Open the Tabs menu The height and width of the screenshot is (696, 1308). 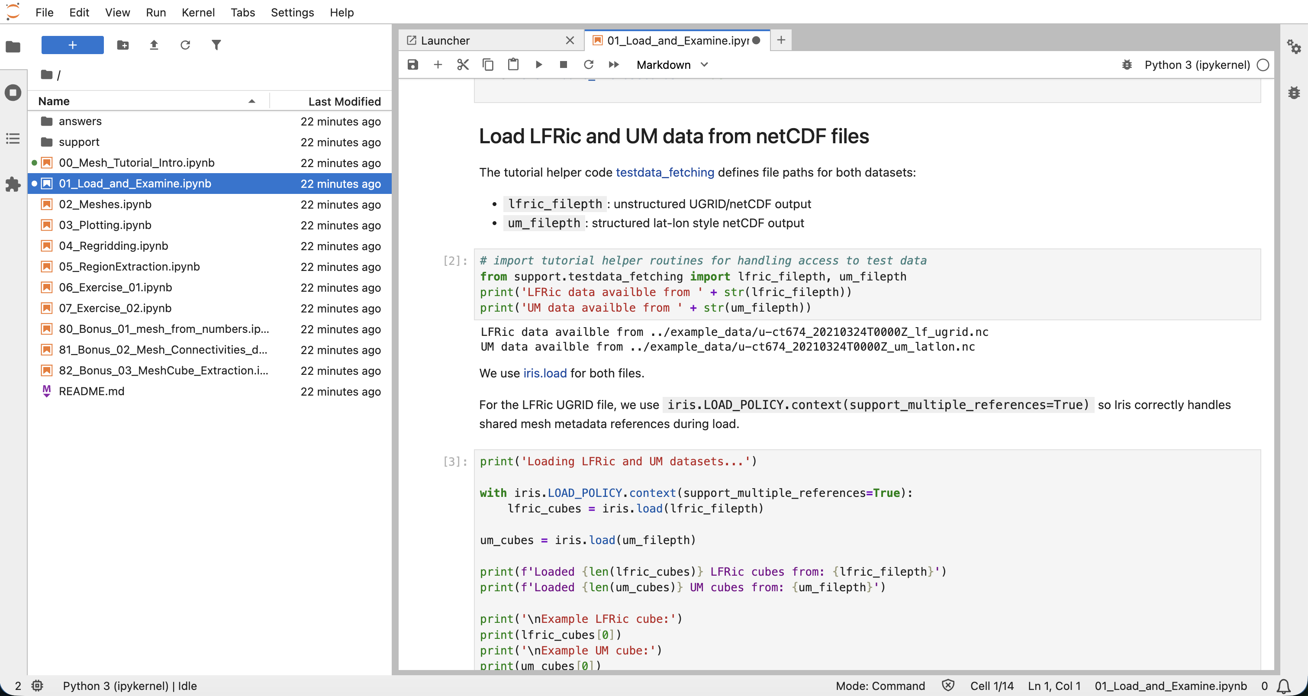(243, 12)
